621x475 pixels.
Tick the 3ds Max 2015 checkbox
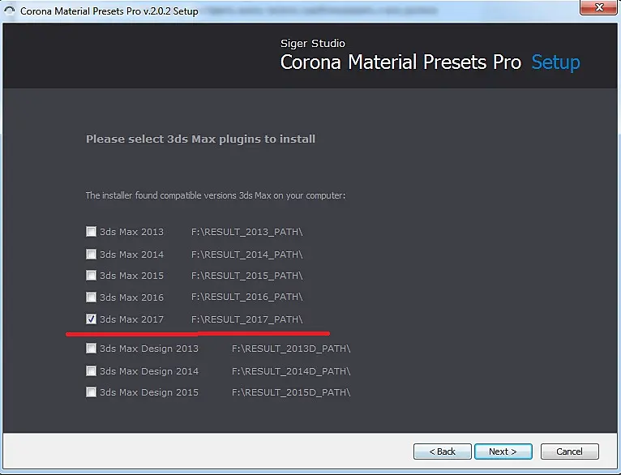(91, 275)
